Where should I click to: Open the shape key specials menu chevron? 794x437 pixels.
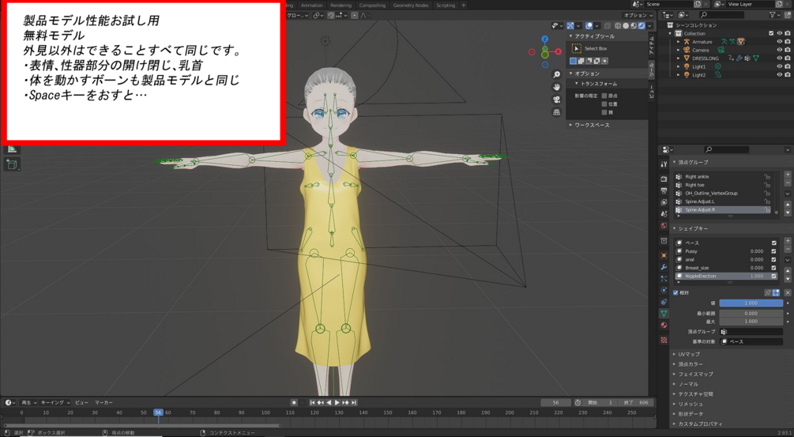pyautogui.click(x=788, y=260)
